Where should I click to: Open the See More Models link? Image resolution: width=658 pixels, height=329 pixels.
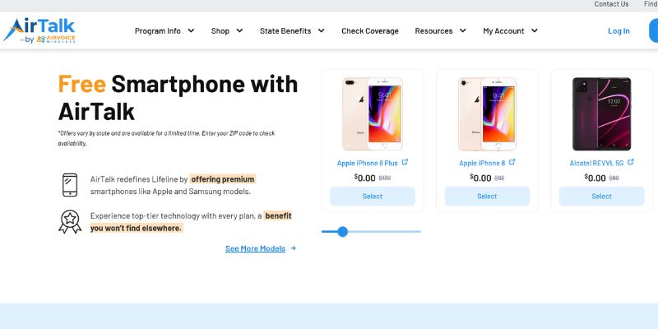[255, 248]
